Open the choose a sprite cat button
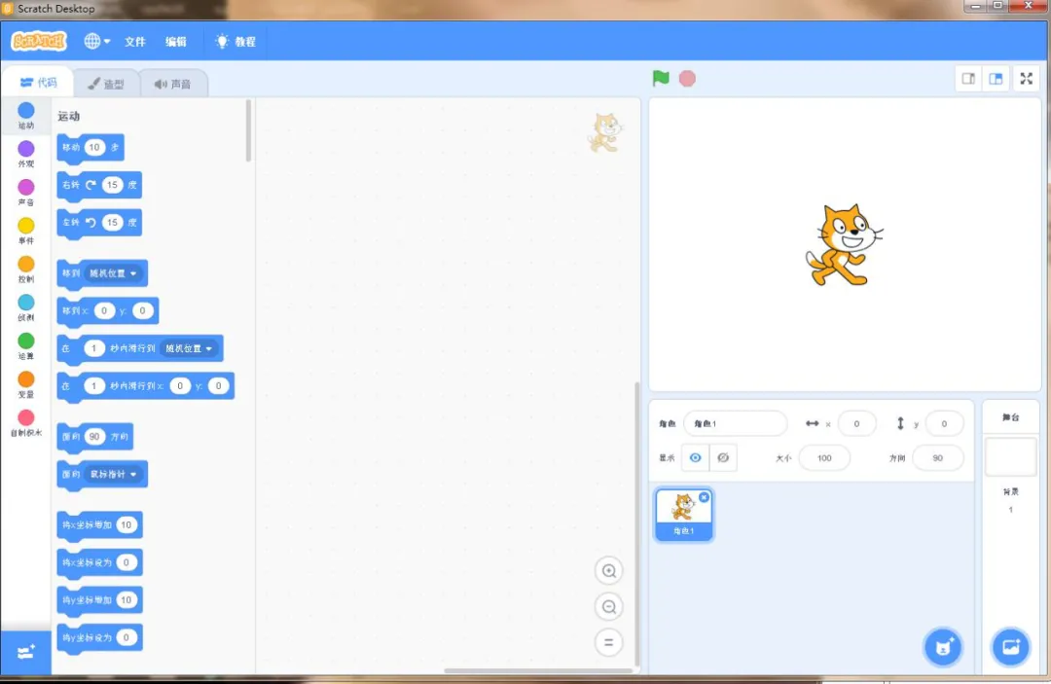This screenshot has height=684, width=1051. [943, 647]
